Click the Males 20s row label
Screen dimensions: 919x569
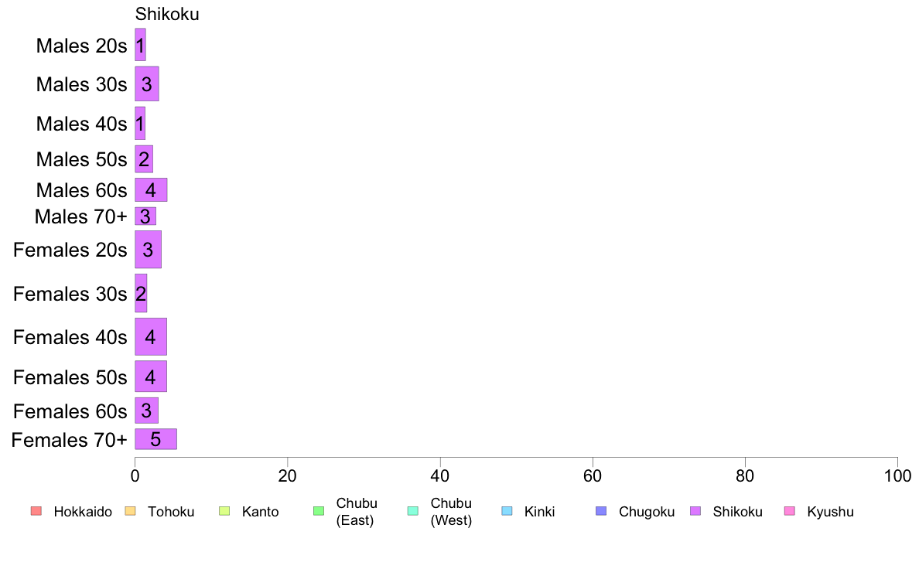pos(81,46)
